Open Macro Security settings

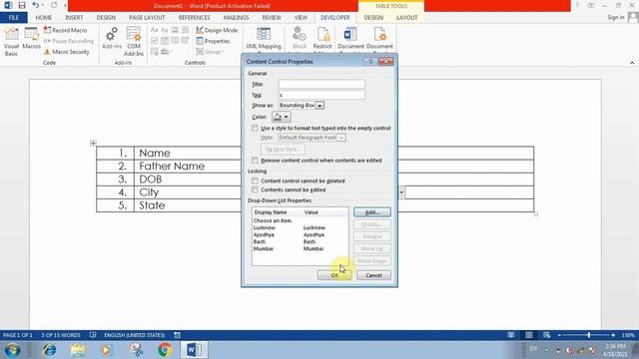(x=66, y=52)
